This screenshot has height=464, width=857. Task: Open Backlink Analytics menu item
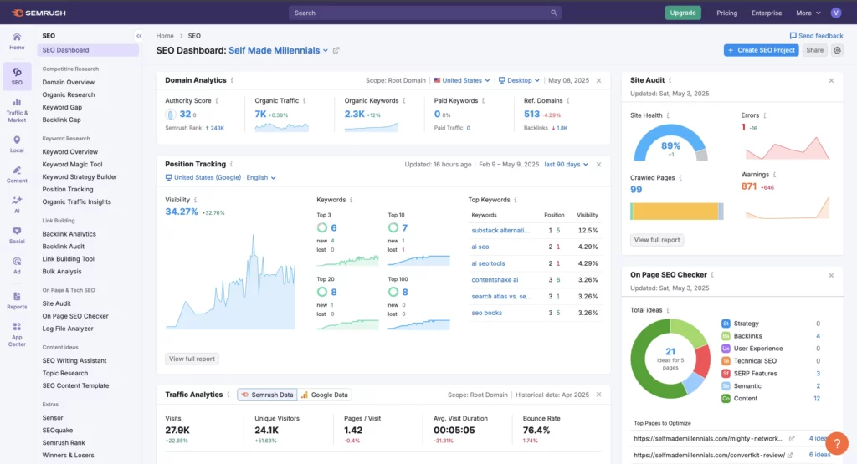[69, 233]
